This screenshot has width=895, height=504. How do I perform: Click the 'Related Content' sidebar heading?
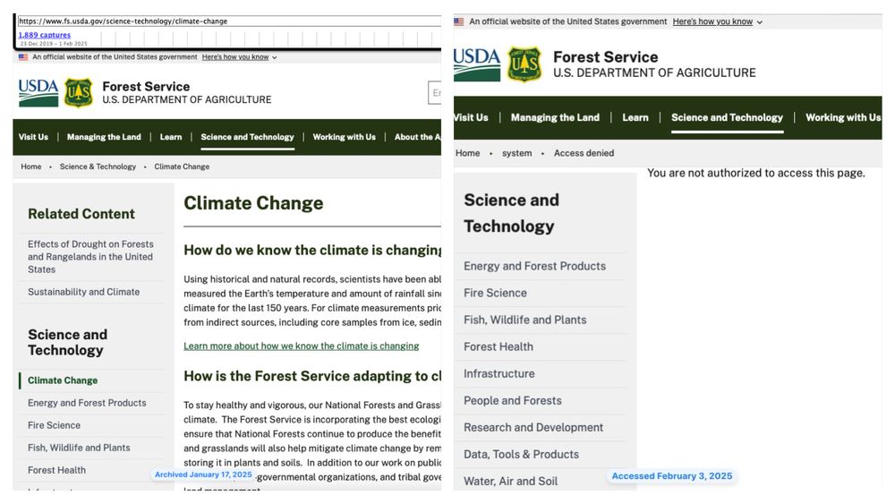click(81, 214)
